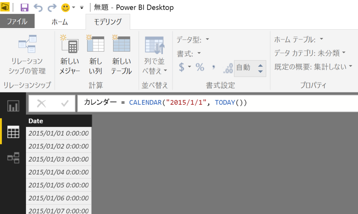Create a 新しいメジャー
The width and height of the screenshot is (358, 214).
70,55
